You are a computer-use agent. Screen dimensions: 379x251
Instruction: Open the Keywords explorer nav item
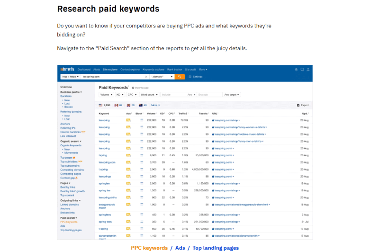(153, 70)
